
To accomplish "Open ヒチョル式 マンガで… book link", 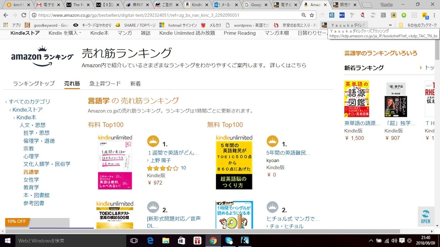I will (293, 219).
